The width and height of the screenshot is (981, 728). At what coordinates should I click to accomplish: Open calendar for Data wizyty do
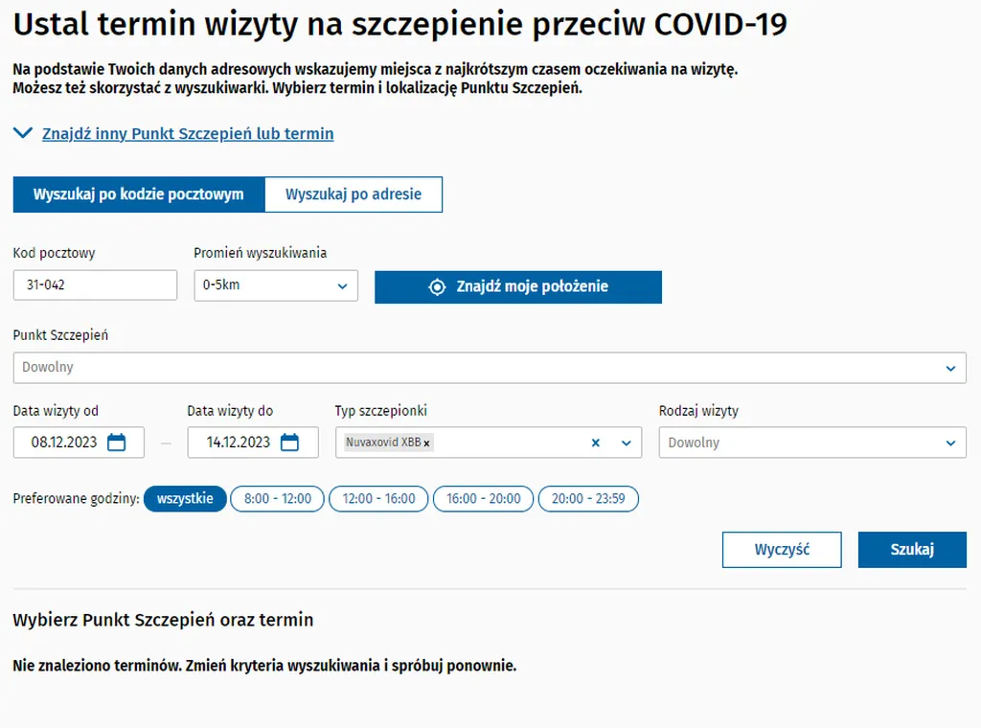[289, 443]
